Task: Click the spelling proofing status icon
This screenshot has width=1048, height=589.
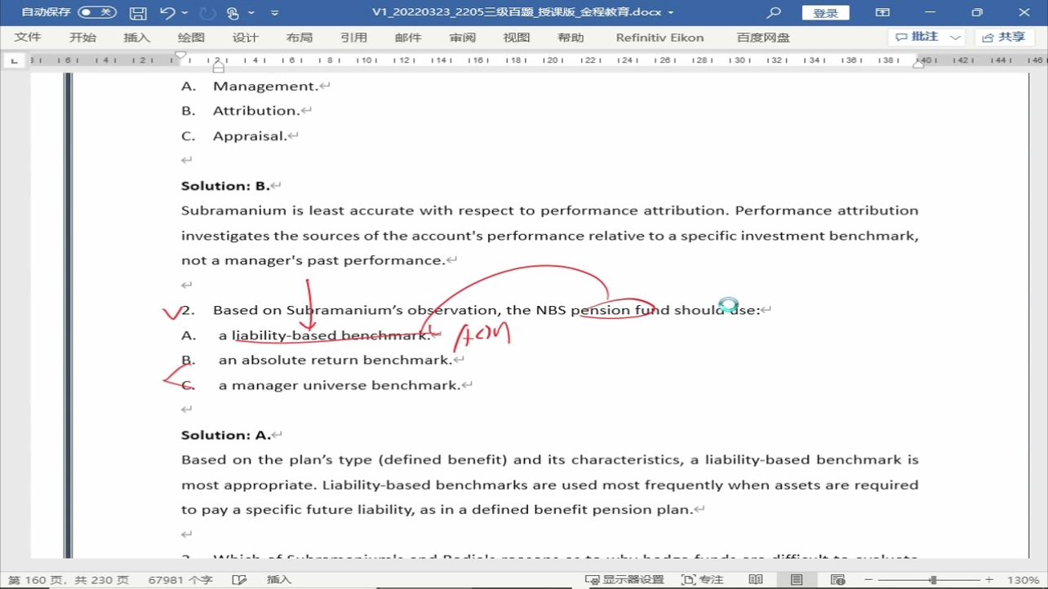Action: tap(239, 579)
